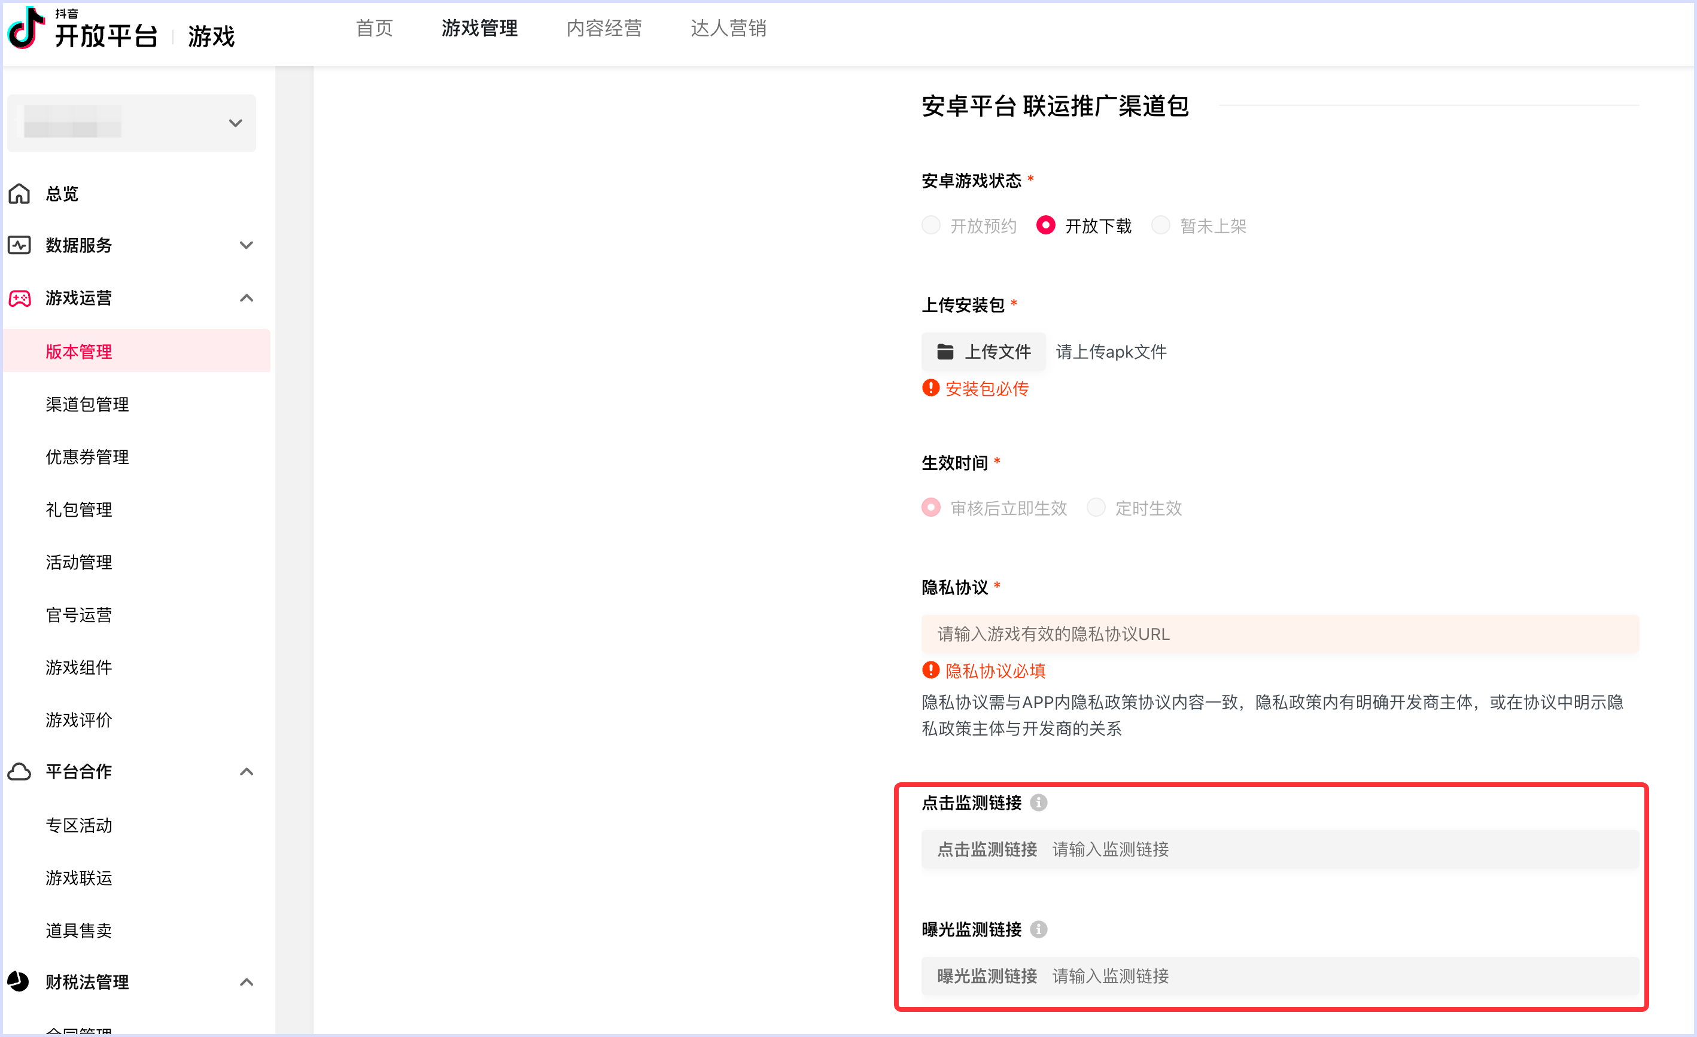The image size is (1697, 1037).
Task: Click the 总览 home icon
Action: point(19,194)
